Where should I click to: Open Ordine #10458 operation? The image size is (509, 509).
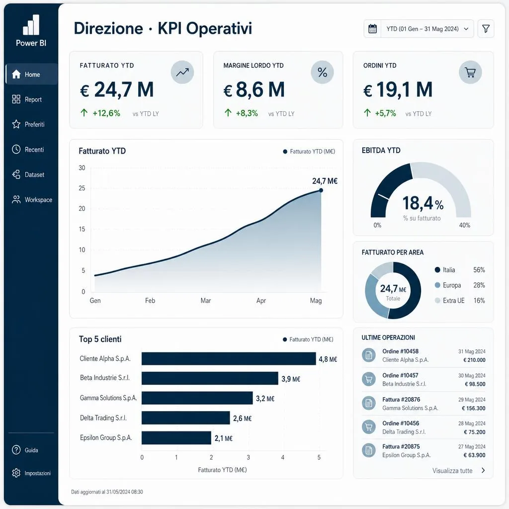[424, 355]
